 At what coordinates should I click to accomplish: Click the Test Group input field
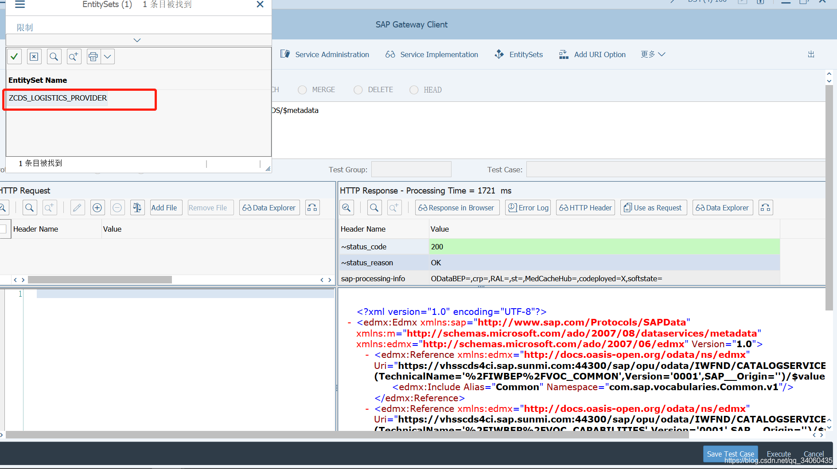click(x=411, y=170)
